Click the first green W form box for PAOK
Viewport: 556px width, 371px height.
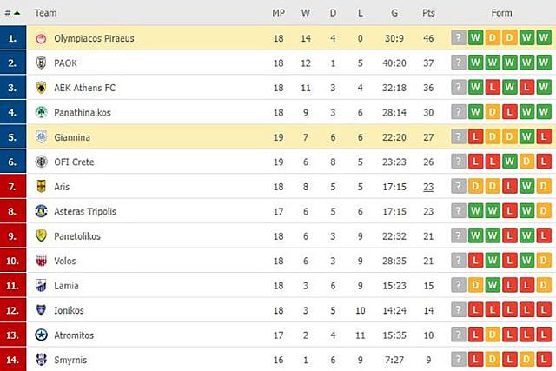pos(476,63)
